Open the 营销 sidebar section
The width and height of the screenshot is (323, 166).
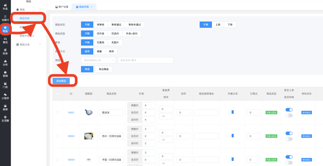pos(5,74)
